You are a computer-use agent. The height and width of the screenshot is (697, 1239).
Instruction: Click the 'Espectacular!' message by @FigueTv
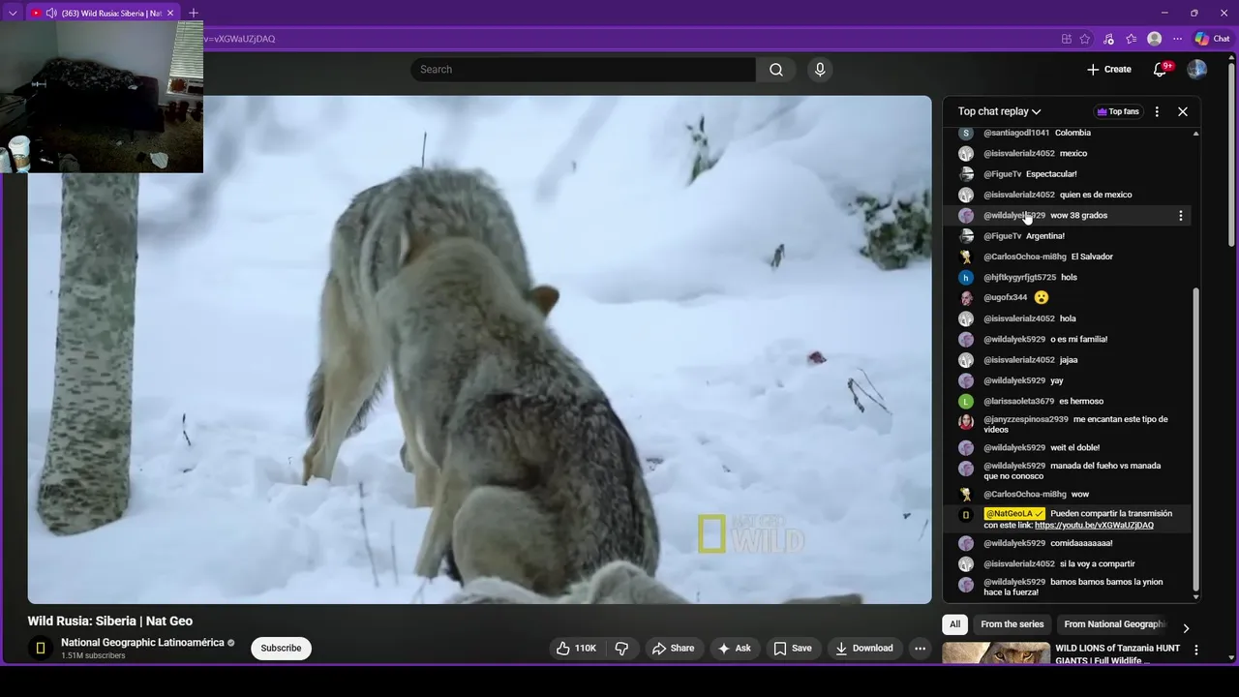click(1051, 174)
